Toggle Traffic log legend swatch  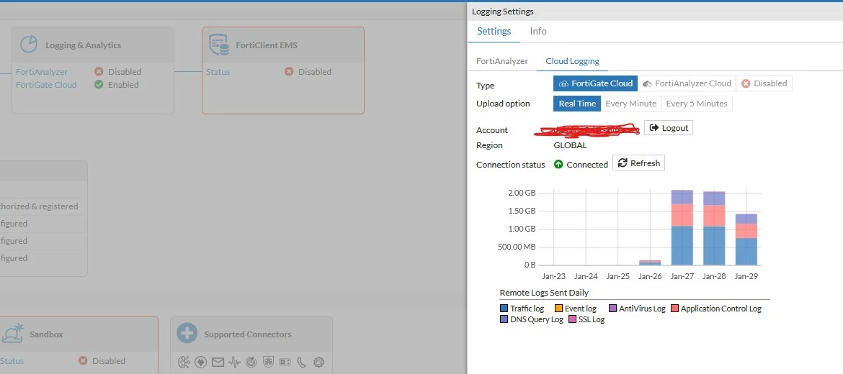pyautogui.click(x=504, y=309)
